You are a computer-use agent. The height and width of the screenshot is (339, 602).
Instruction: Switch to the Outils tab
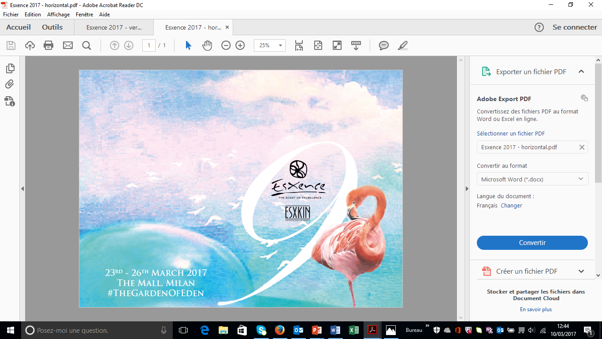52,27
